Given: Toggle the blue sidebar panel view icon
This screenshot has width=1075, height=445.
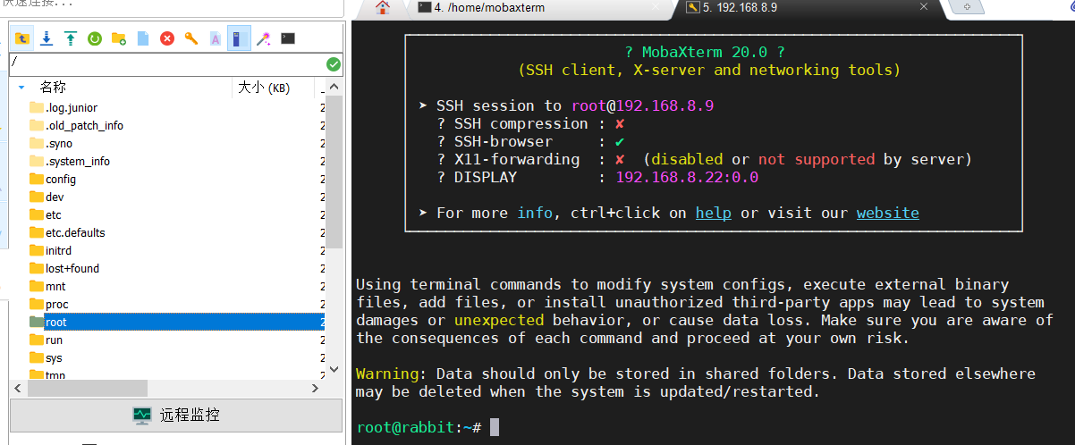Looking at the screenshot, I should pos(238,38).
